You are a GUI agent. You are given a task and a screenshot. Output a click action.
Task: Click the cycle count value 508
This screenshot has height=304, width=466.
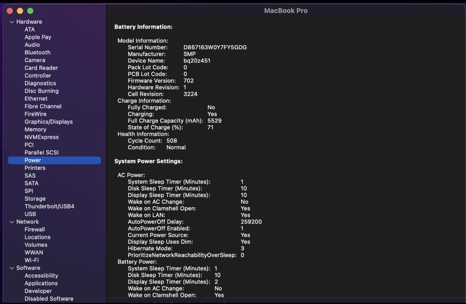172,141
